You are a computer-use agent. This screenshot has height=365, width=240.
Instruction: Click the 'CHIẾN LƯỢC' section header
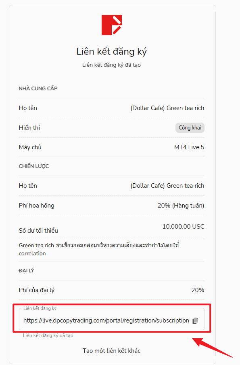pos(34,166)
